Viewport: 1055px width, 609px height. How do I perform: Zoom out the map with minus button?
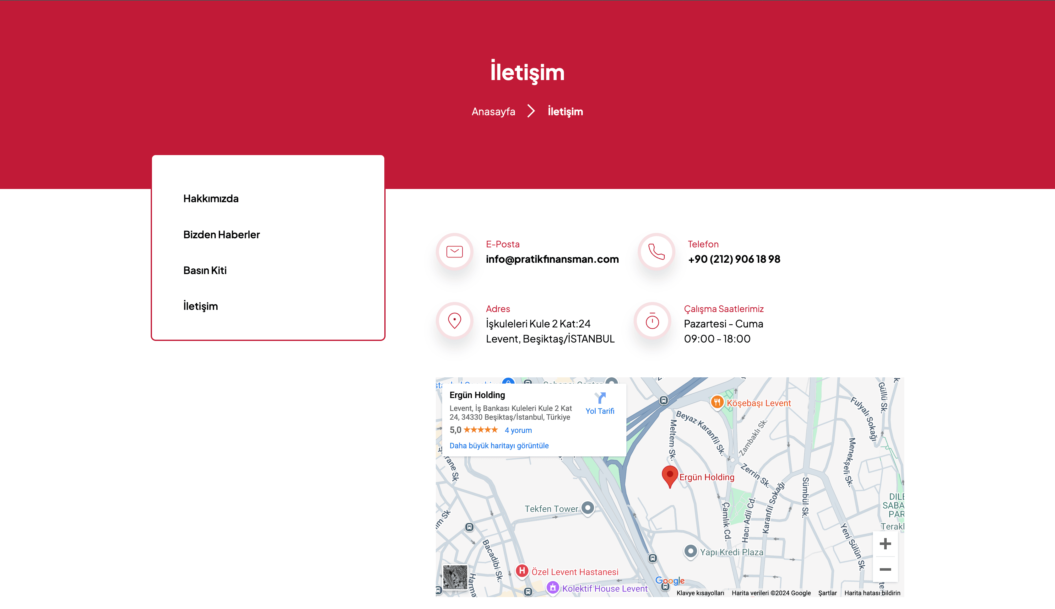pyautogui.click(x=885, y=569)
